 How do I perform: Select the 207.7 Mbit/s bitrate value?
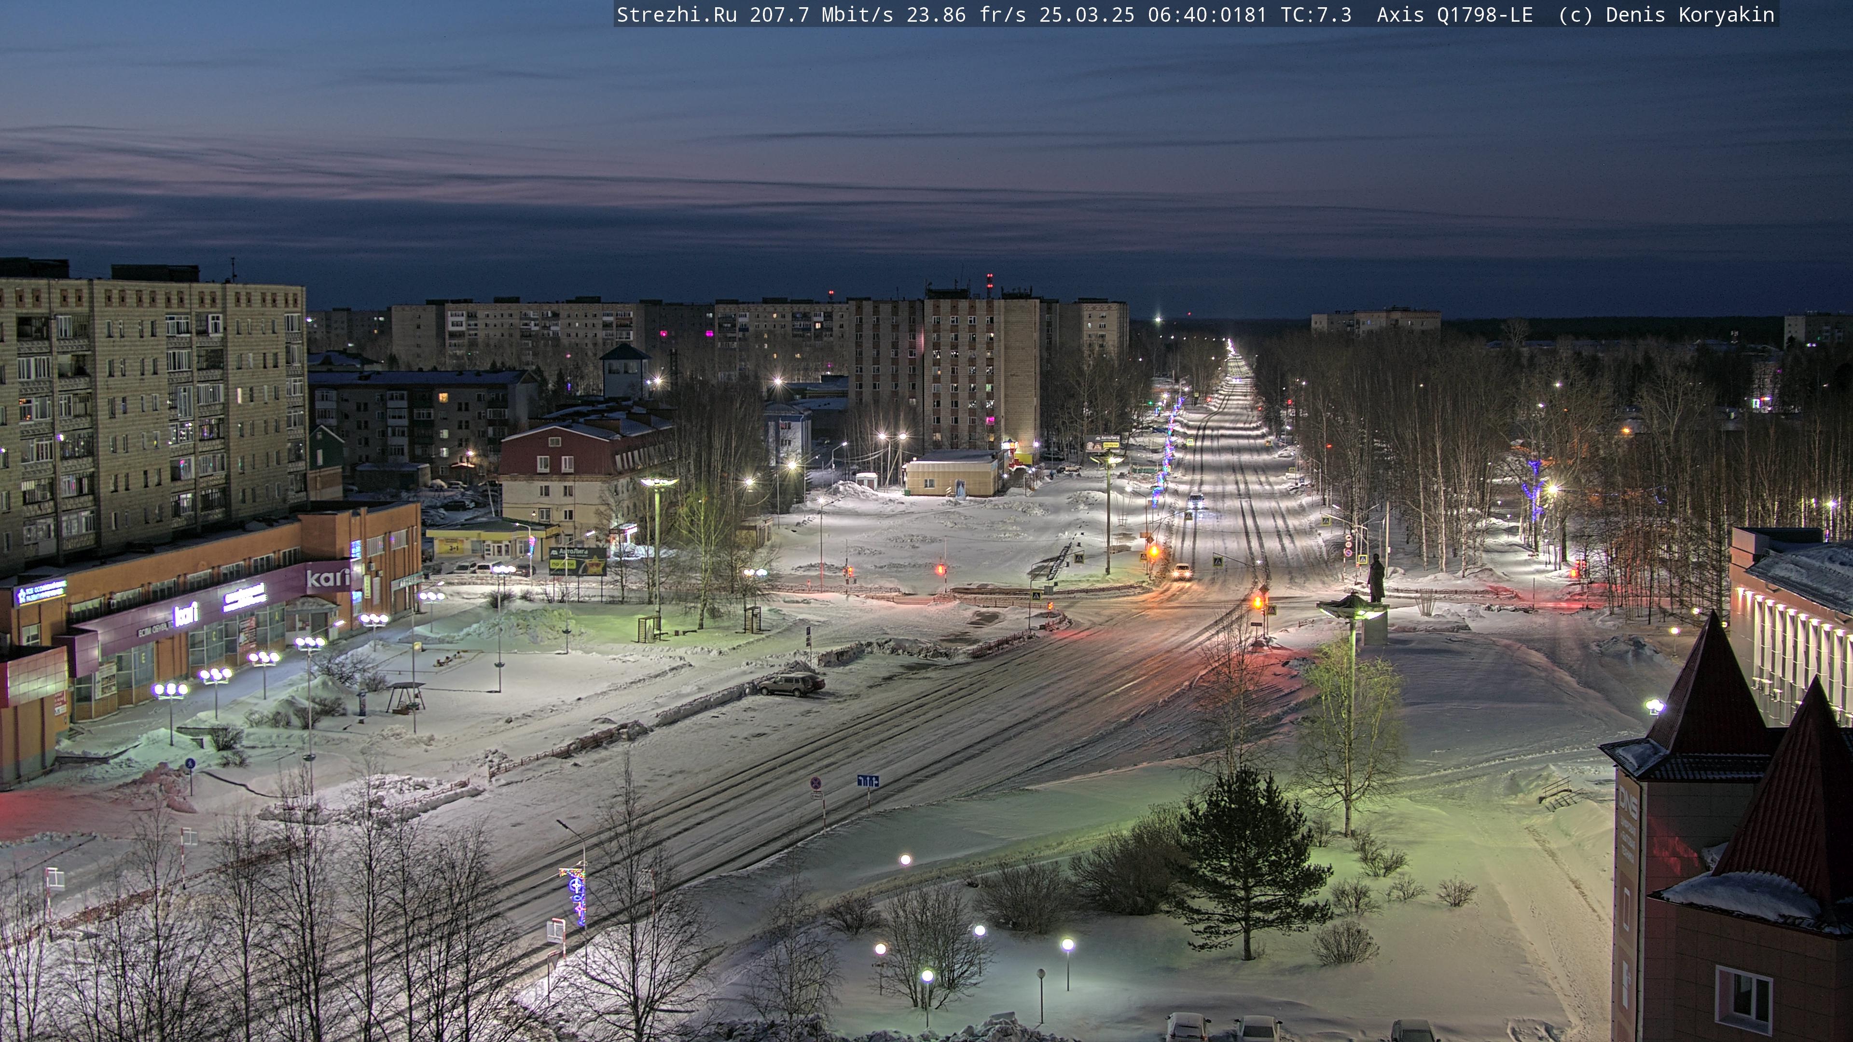(821, 14)
